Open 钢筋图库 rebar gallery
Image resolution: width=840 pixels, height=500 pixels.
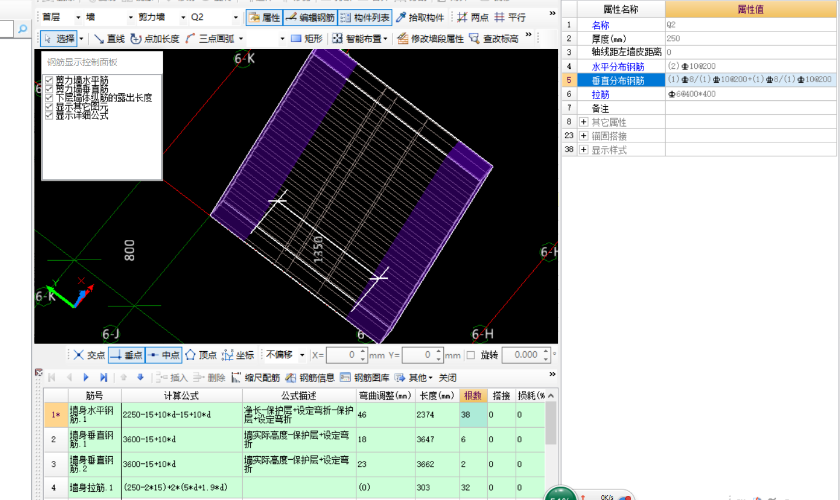pyautogui.click(x=365, y=377)
